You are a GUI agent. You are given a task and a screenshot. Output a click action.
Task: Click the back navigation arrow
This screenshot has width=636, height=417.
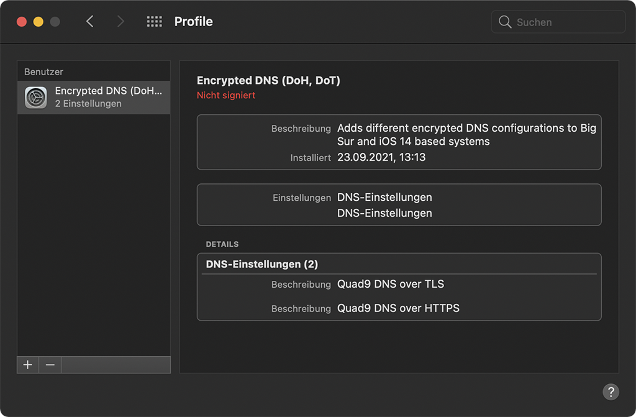(x=90, y=22)
